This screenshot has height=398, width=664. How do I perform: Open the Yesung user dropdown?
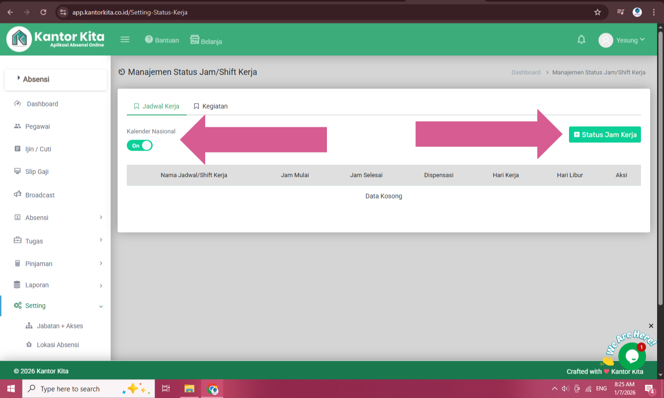click(622, 40)
